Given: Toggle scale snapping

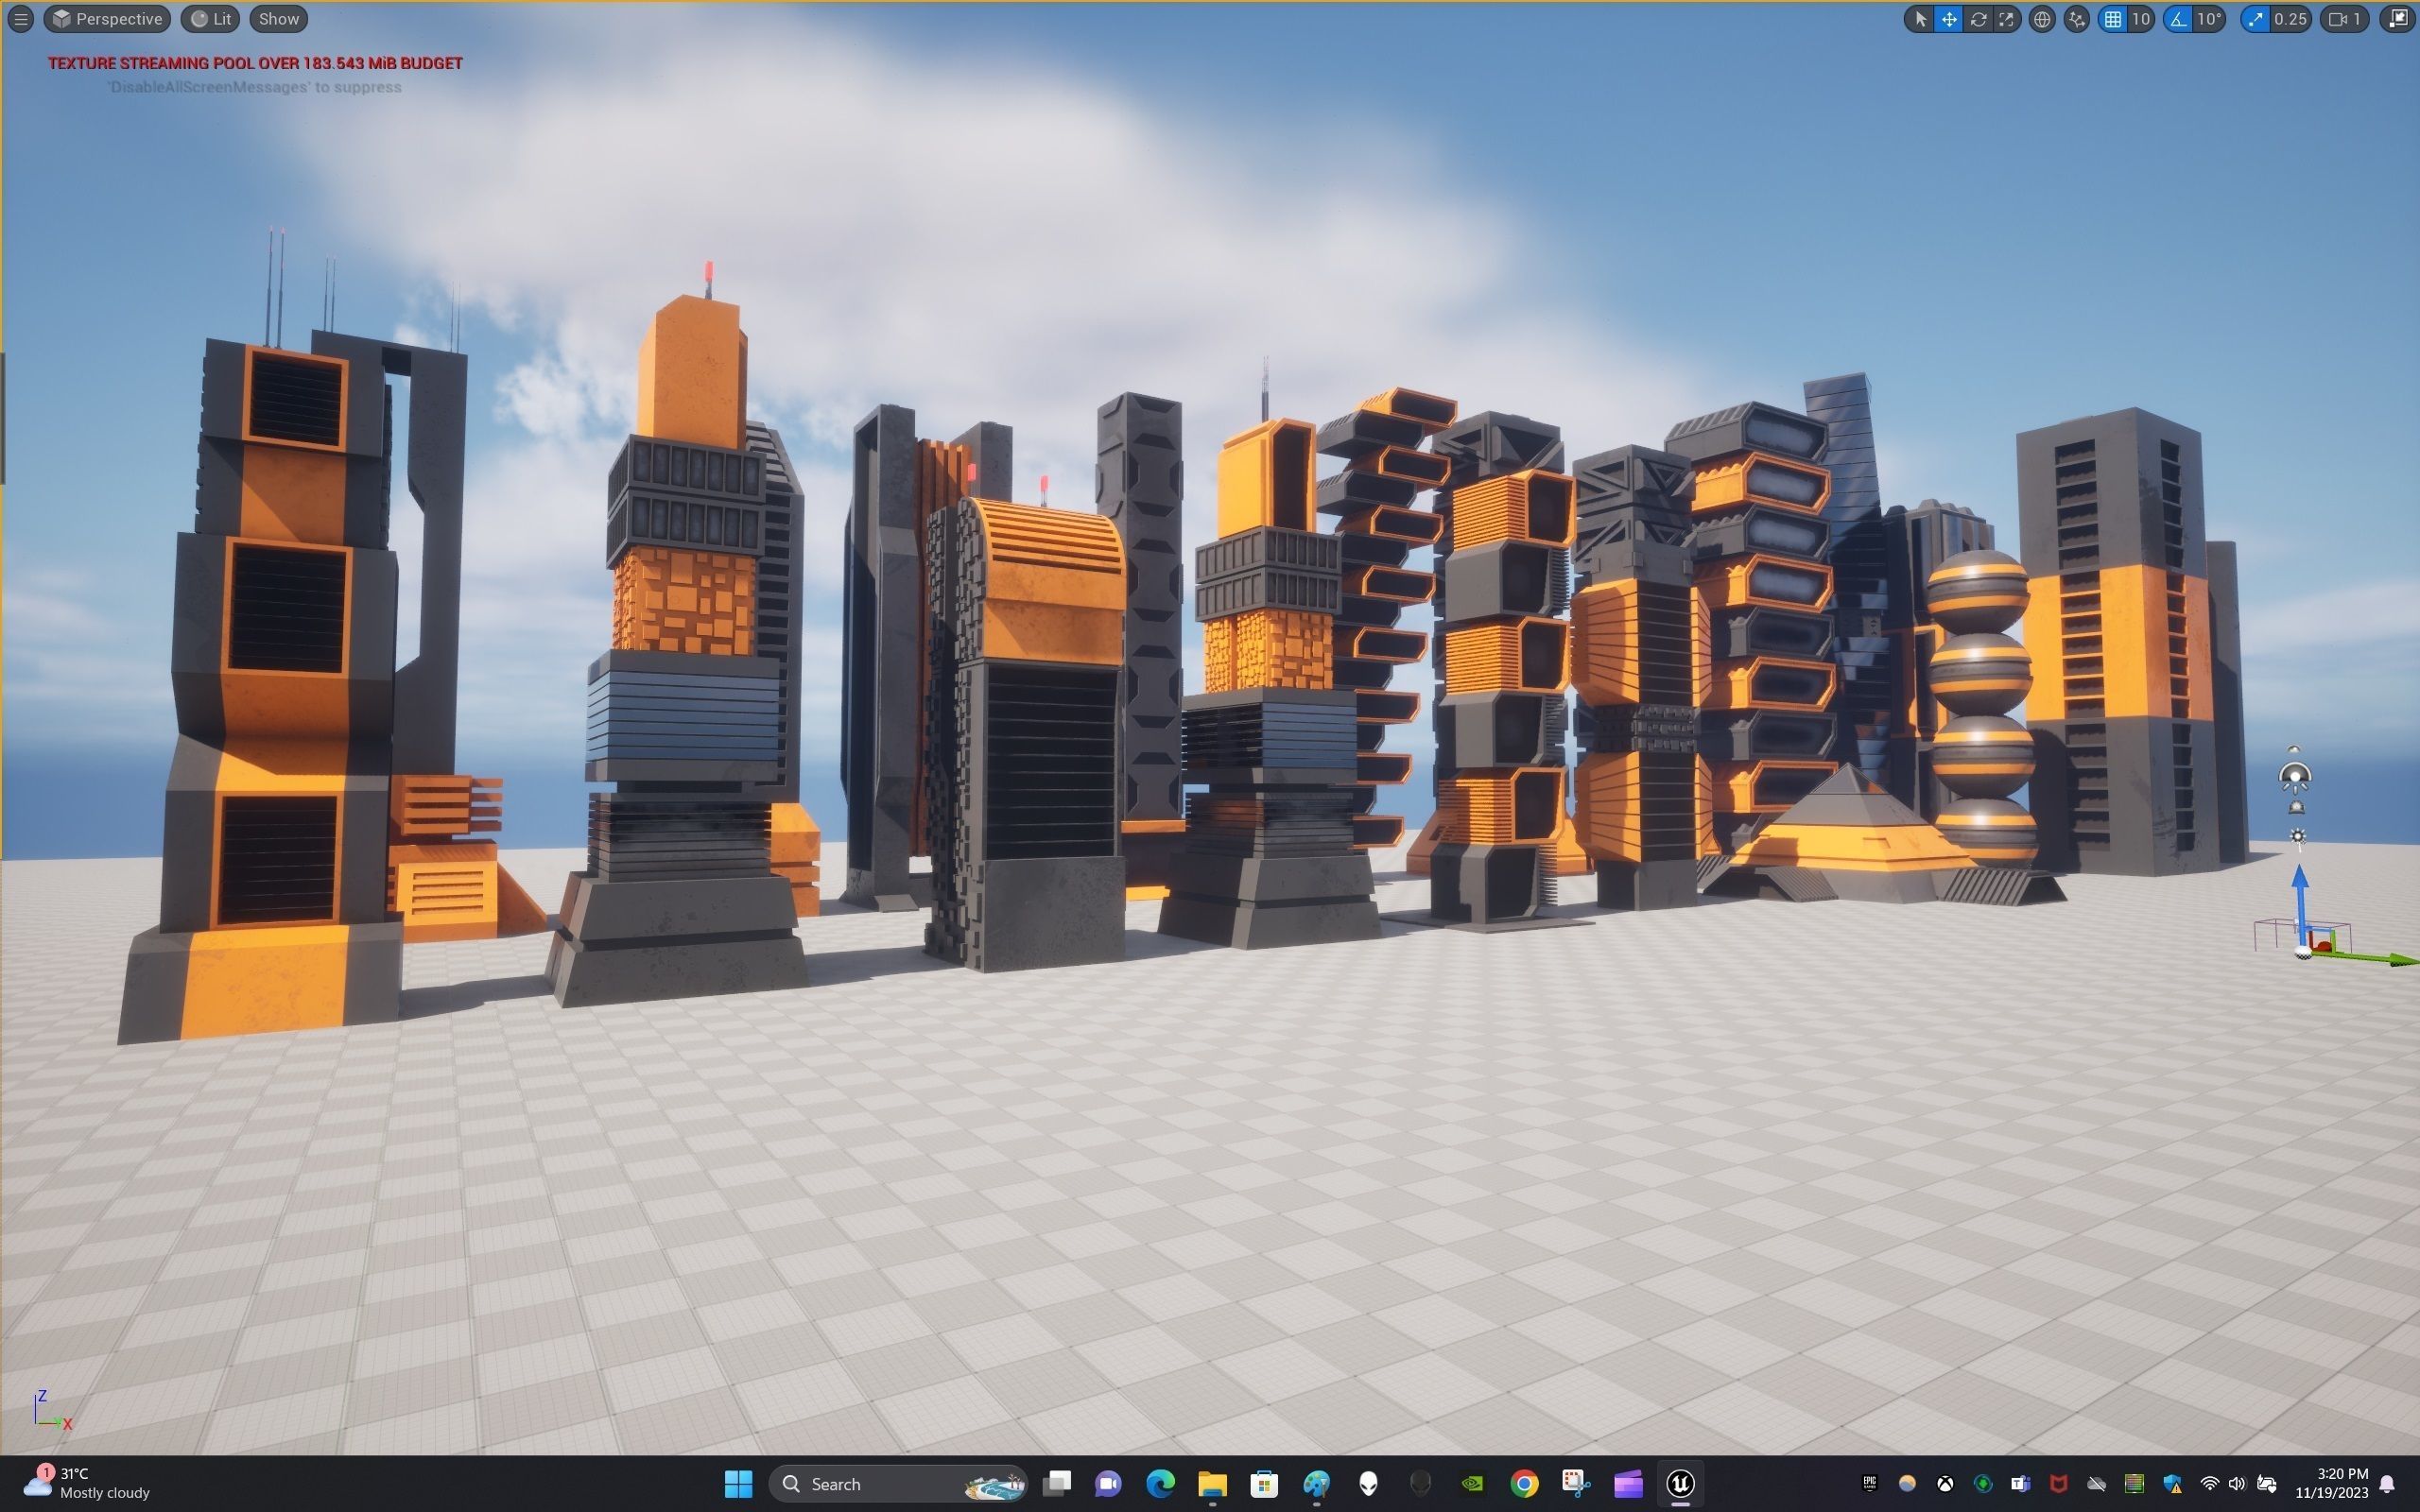Looking at the screenshot, I should coord(2254,19).
